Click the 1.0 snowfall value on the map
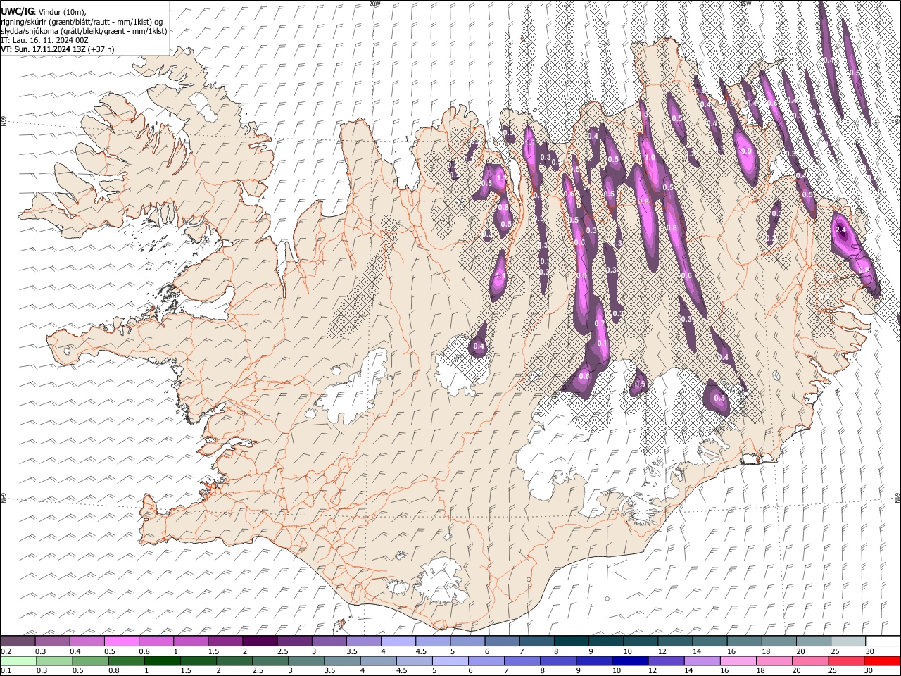Viewport: 901px width, 676px height. (650, 158)
